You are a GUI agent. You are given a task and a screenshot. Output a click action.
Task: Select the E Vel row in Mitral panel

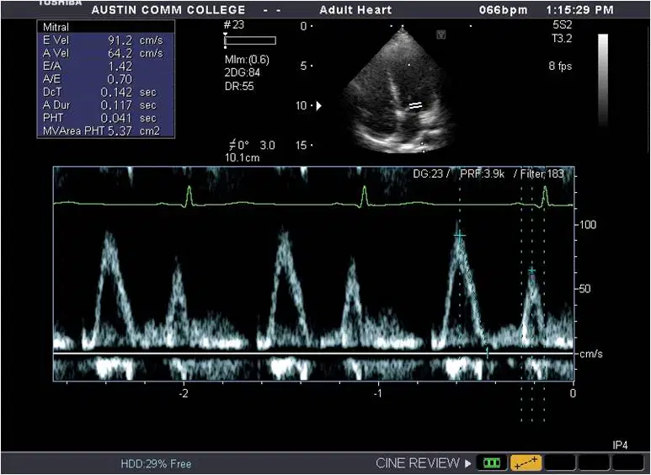coord(106,40)
